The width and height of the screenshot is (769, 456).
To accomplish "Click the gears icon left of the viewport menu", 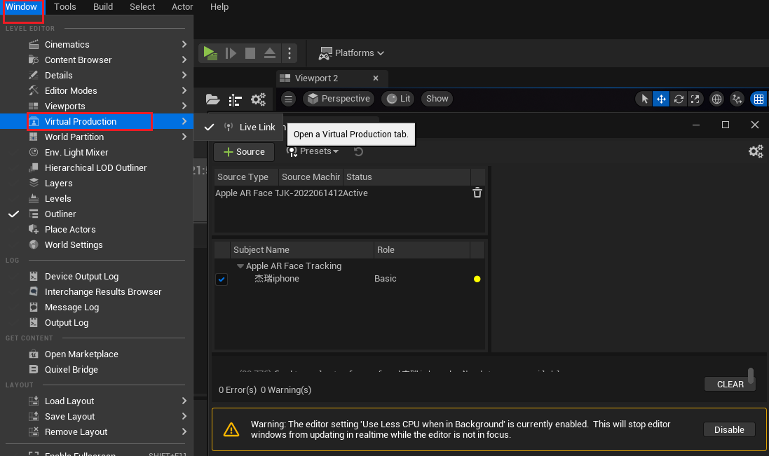I will (x=258, y=99).
